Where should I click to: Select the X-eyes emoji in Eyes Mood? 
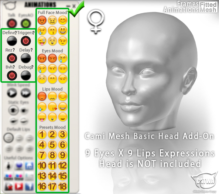pos(42,79)
